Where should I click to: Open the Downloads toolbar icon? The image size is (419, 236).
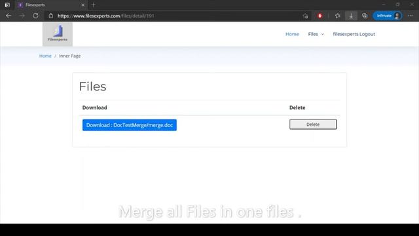click(351, 16)
